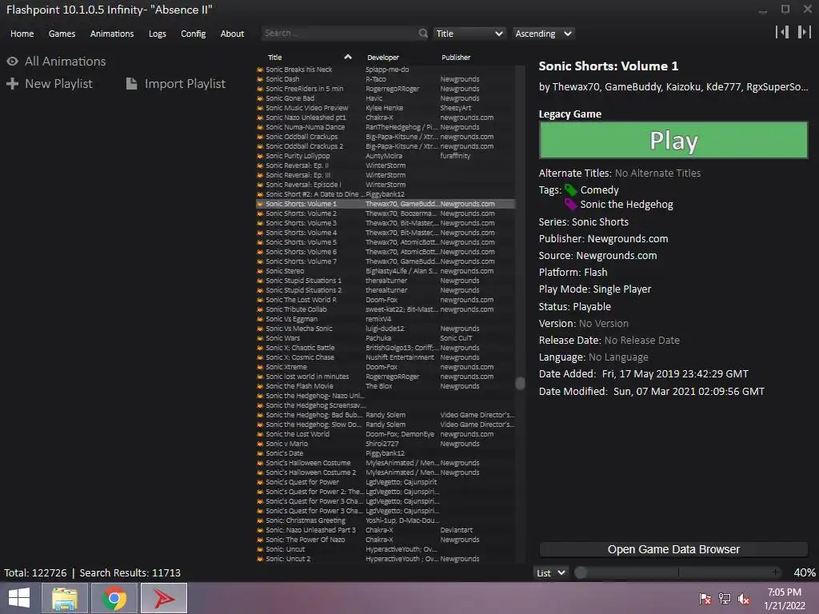
Task: Click the Title column sort arrow
Action: 348,57
